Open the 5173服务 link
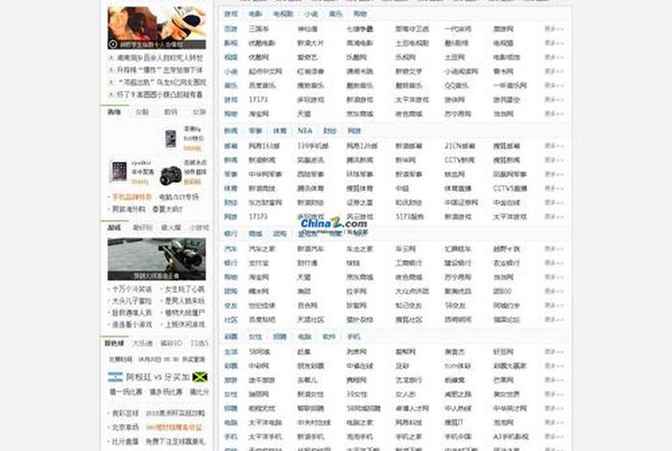The height and width of the screenshot is (451, 672). click(409, 217)
